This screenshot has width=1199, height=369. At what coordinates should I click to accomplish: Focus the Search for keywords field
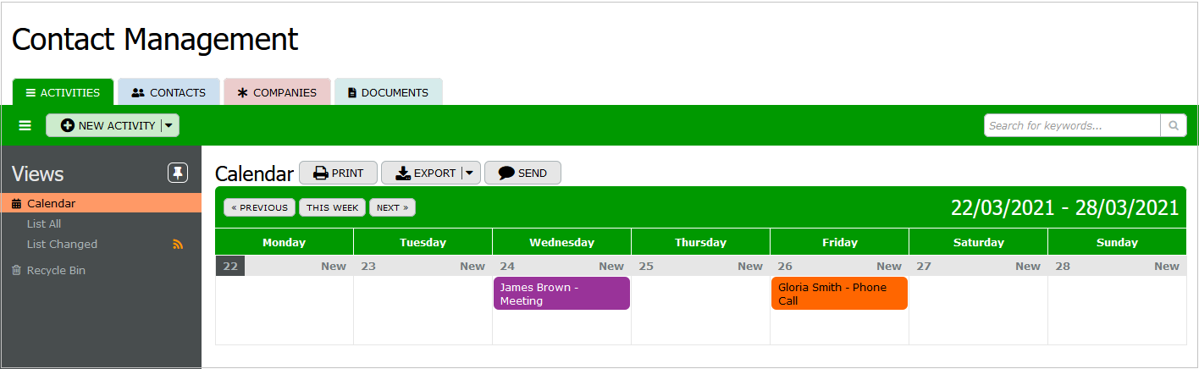pos(1072,125)
